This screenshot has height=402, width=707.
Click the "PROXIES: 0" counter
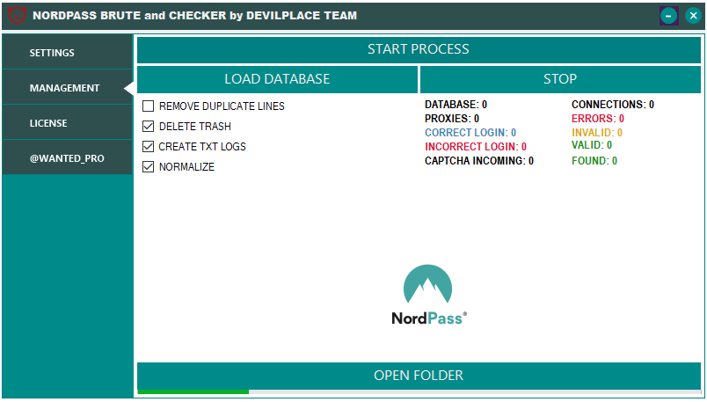click(x=452, y=119)
